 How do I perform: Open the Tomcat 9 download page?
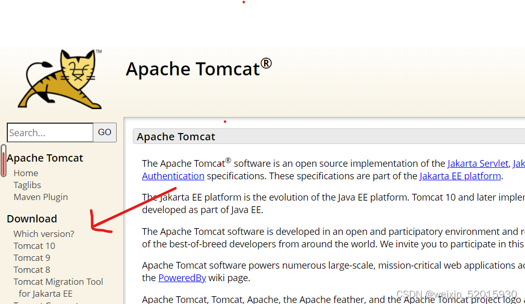(32, 257)
